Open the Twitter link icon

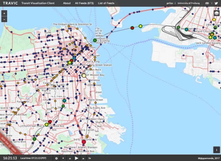point(216,3)
